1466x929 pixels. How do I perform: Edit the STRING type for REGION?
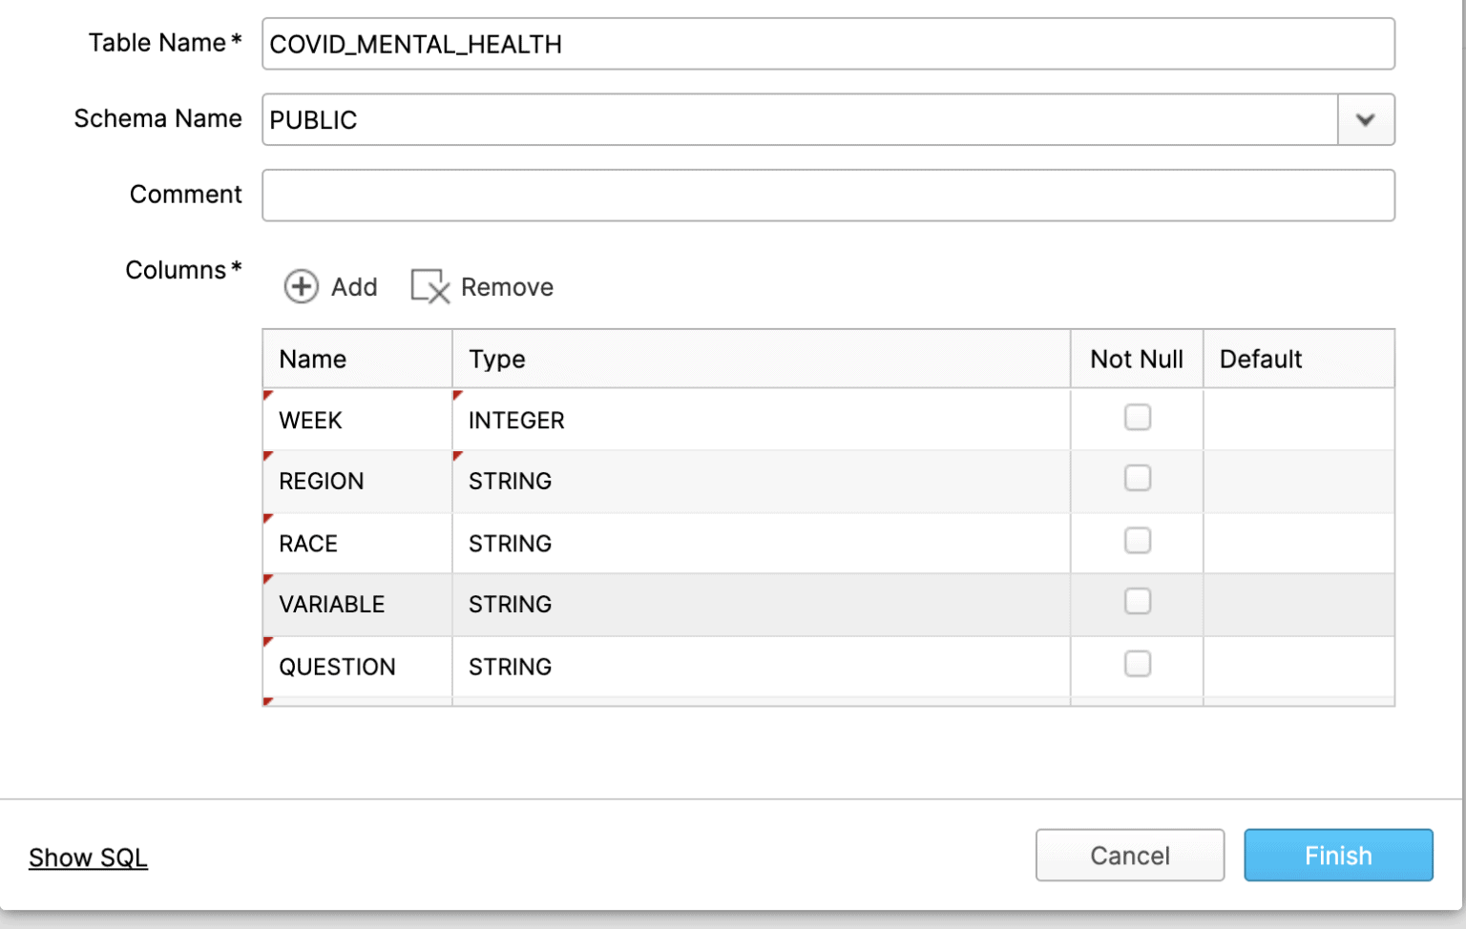tap(760, 481)
